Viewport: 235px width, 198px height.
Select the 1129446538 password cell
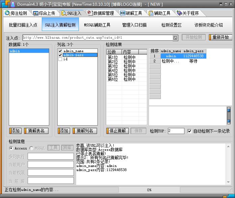click(194, 56)
